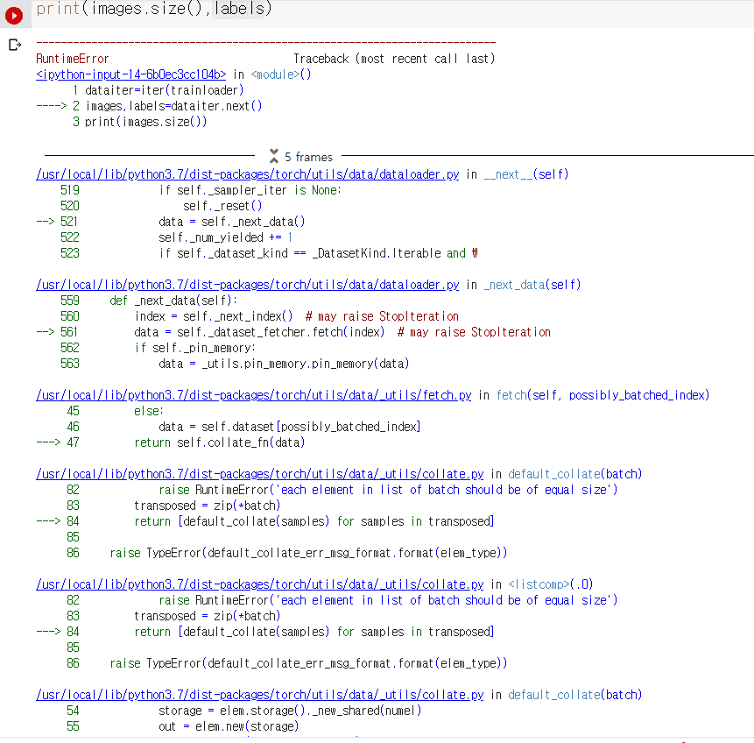Click 'fetch(self, possibly_batched_index)' function name

coord(603,395)
